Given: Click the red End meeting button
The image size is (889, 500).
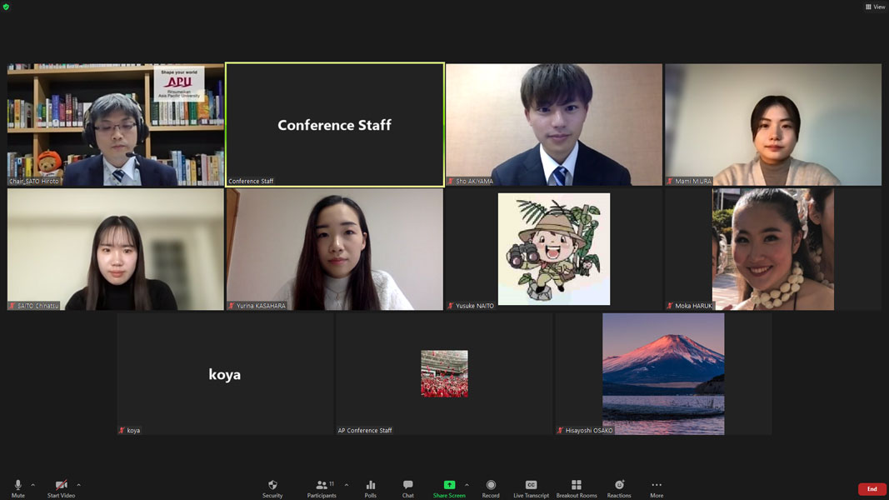Looking at the screenshot, I should pyautogui.click(x=872, y=489).
